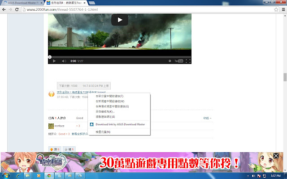This screenshot has height=179, width=287.
Task: Choose open link in incognito window (G)
Action: click(119, 107)
